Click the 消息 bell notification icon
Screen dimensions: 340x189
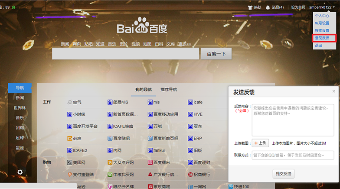tap(268, 8)
